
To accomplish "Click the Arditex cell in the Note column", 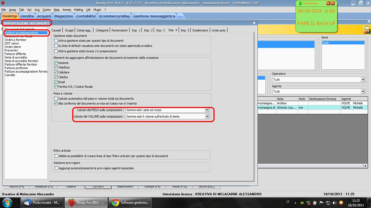I will [x=287, y=103].
